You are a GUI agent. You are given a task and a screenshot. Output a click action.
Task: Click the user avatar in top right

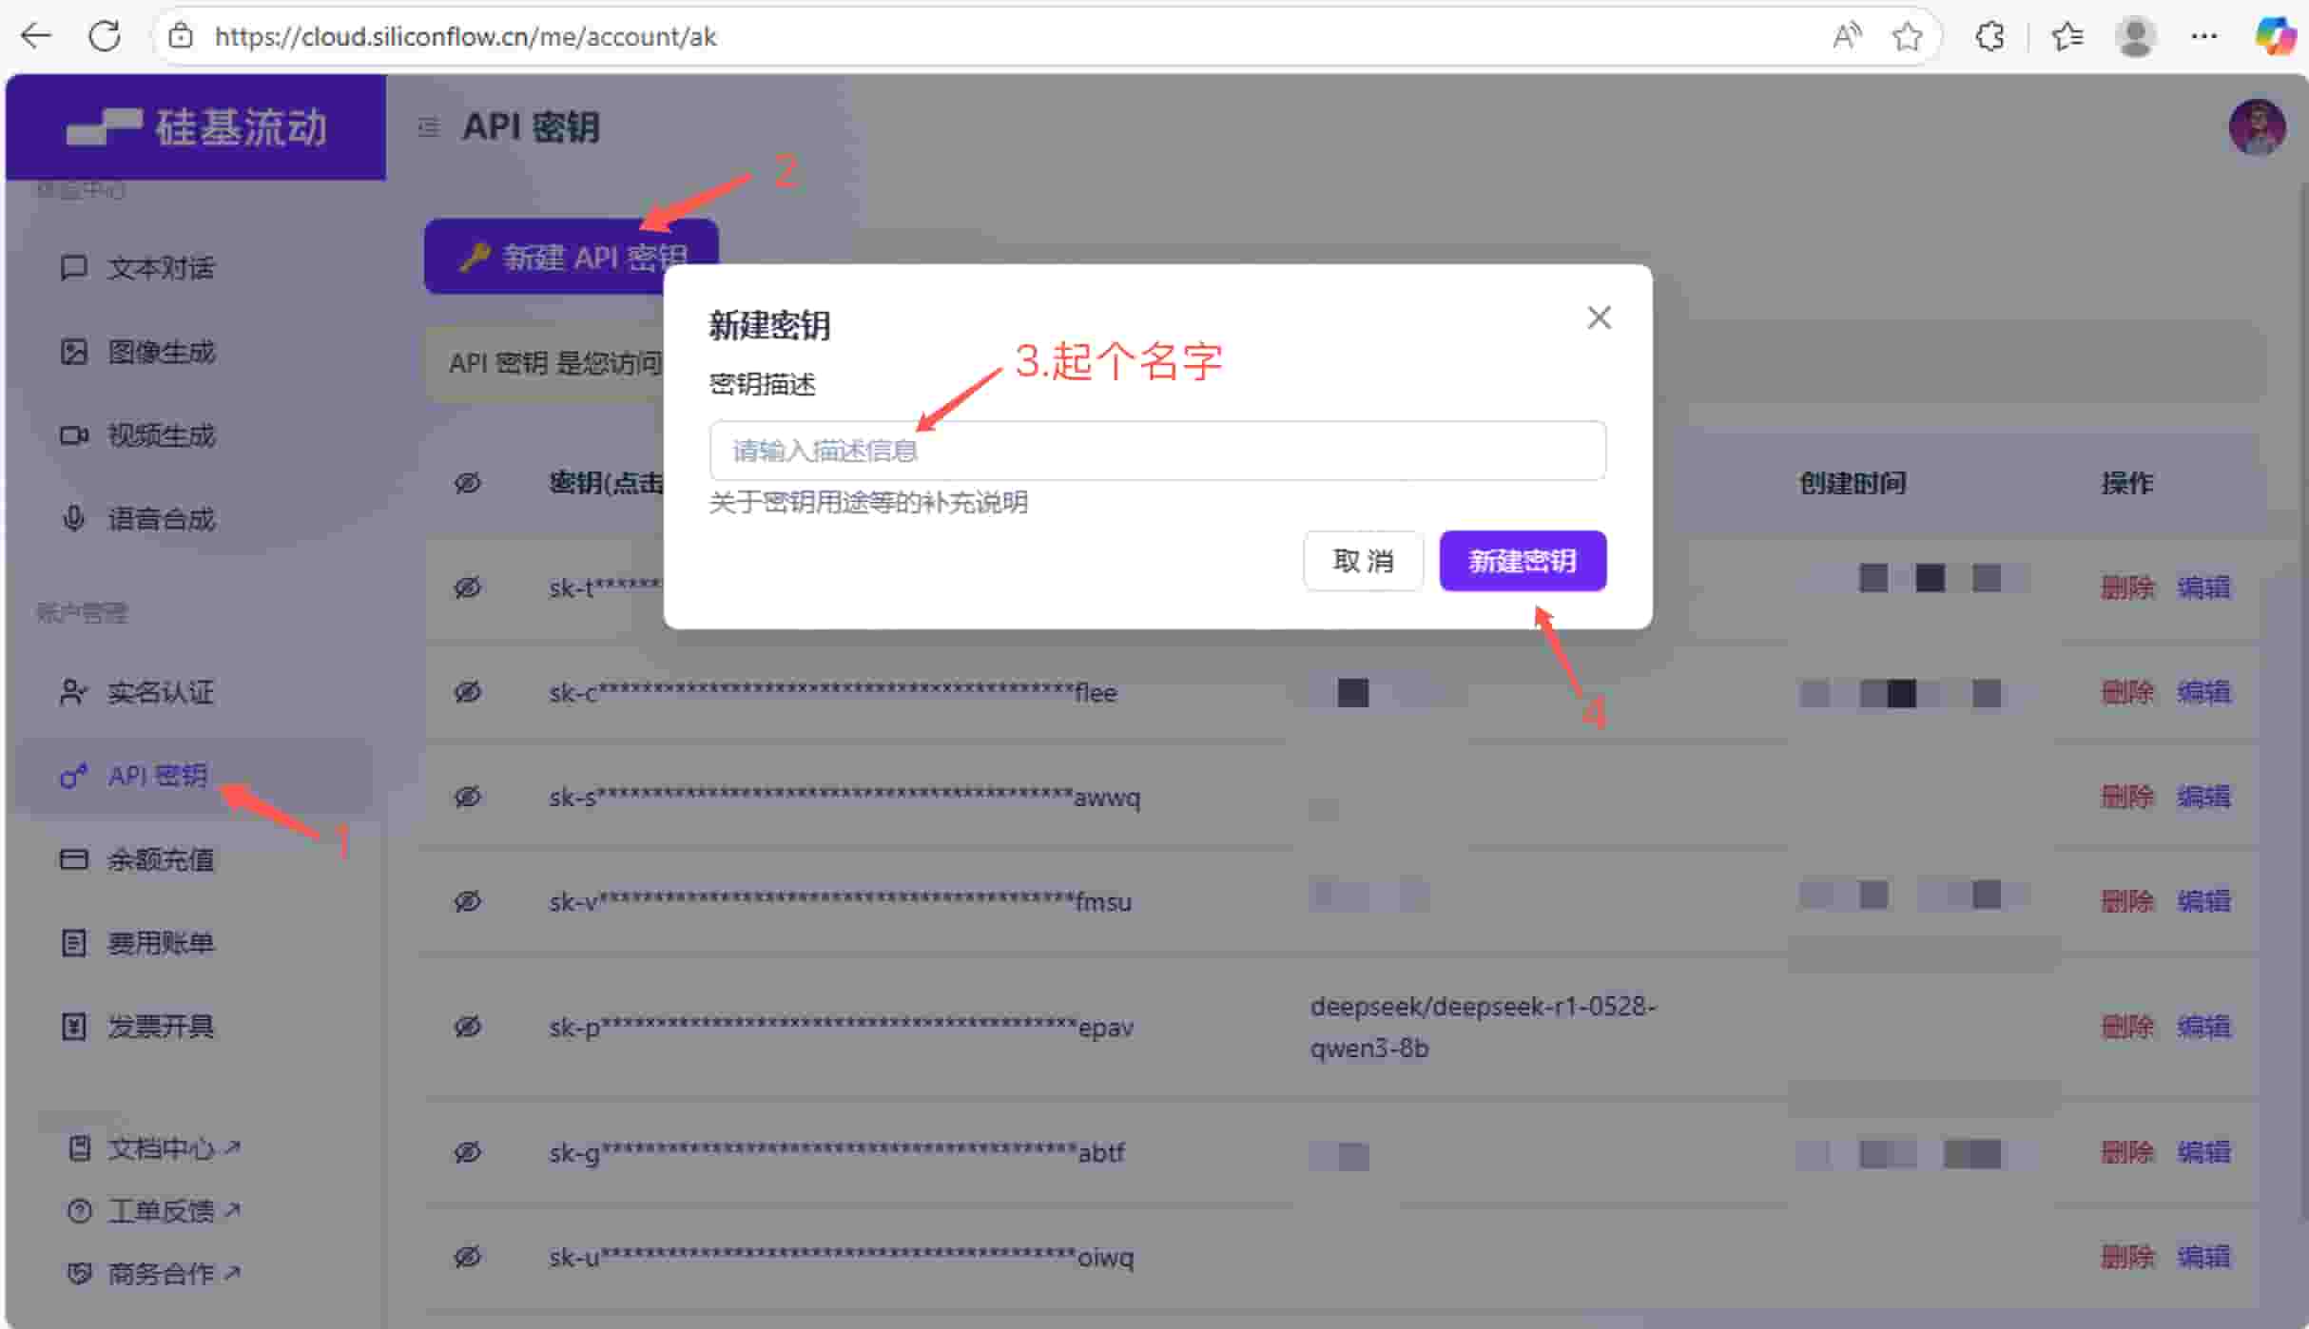point(2258,126)
